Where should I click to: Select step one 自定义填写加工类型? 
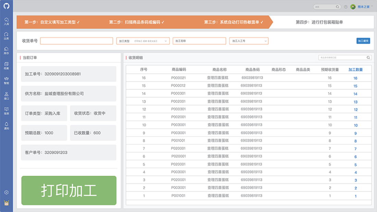coord(52,22)
